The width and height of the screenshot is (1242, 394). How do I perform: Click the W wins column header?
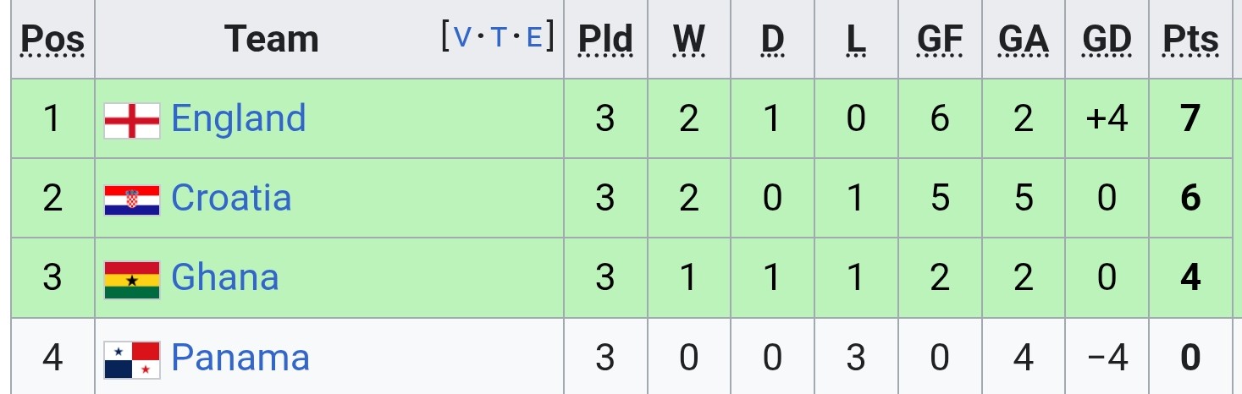pos(689,40)
